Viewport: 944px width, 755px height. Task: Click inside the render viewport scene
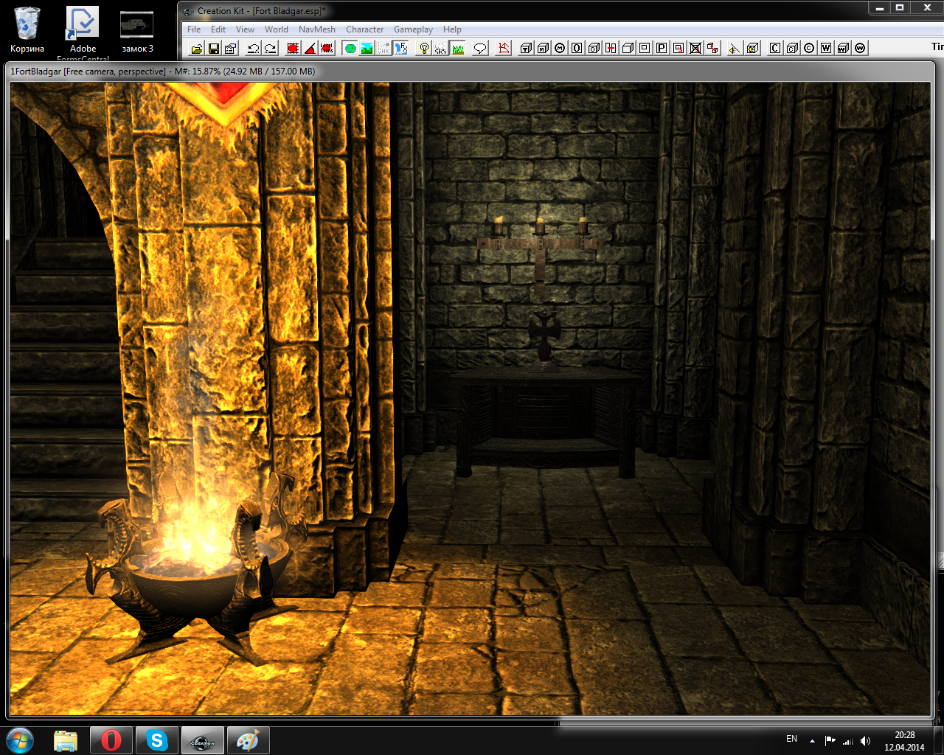470,398
